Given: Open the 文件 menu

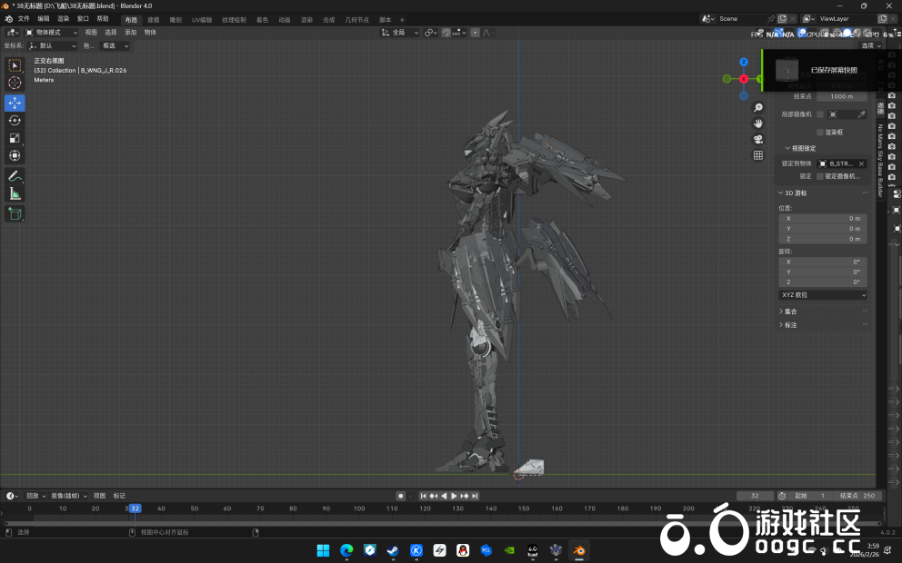Looking at the screenshot, I should tap(24, 18).
